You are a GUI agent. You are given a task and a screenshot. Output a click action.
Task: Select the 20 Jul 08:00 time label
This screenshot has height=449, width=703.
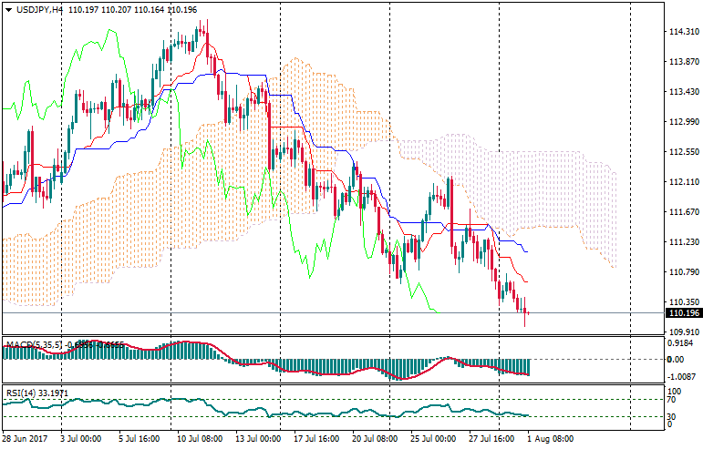(375, 438)
